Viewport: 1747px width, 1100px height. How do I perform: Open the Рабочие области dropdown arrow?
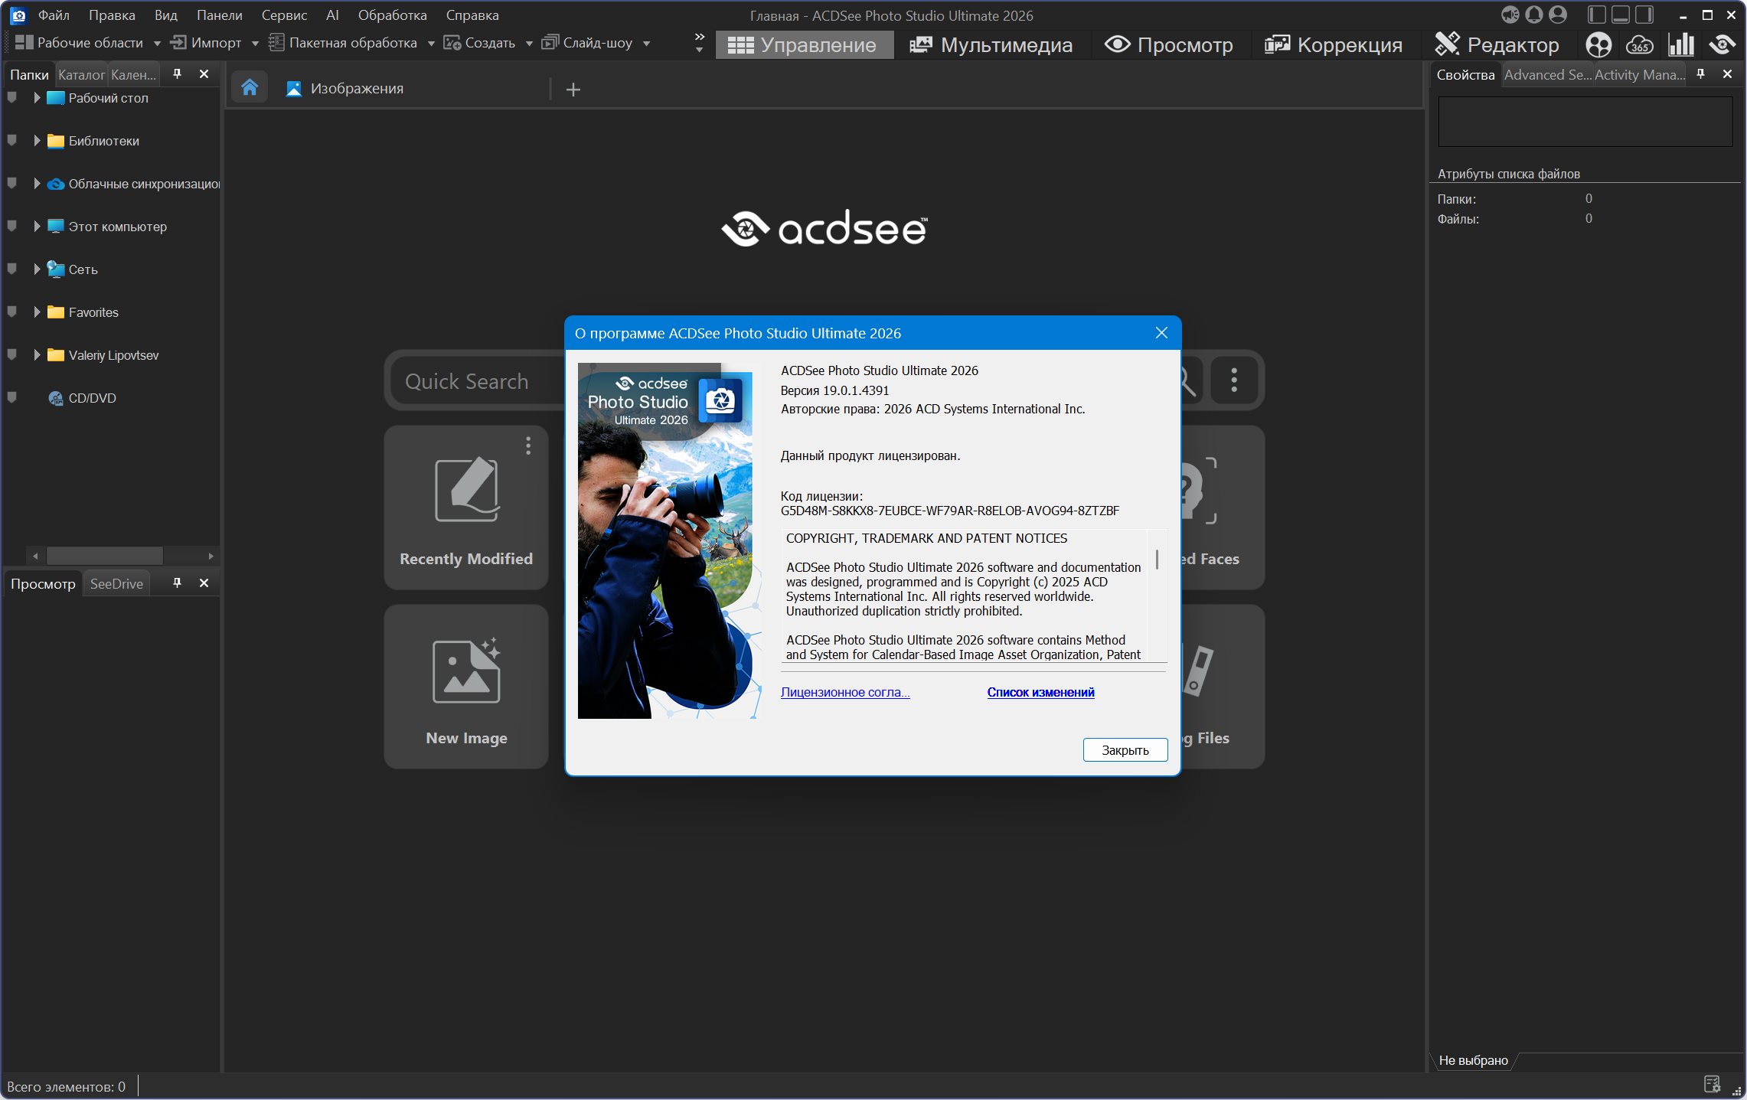pyautogui.click(x=157, y=44)
